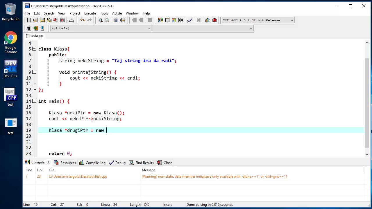Click the Close All files toolbar icon
The height and width of the screenshot is (209, 372).
[x=62, y=20]
